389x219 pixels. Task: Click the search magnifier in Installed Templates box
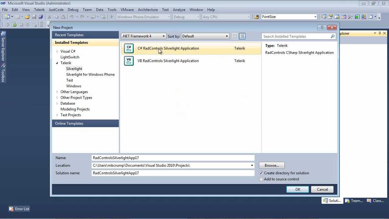(332, 36)
